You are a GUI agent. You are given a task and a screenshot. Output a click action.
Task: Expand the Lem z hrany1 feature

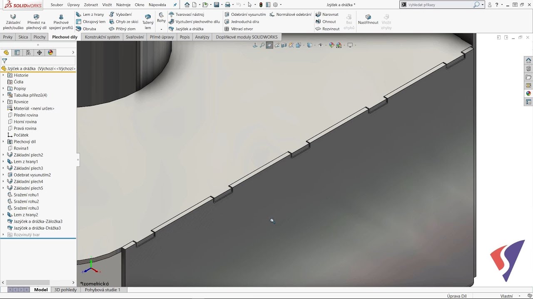3,162
